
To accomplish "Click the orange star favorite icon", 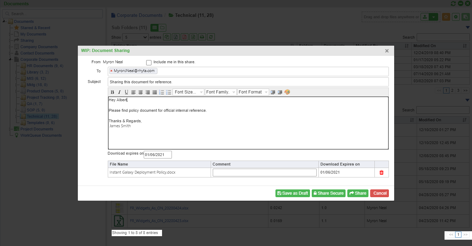I will [x=446, y=17].
